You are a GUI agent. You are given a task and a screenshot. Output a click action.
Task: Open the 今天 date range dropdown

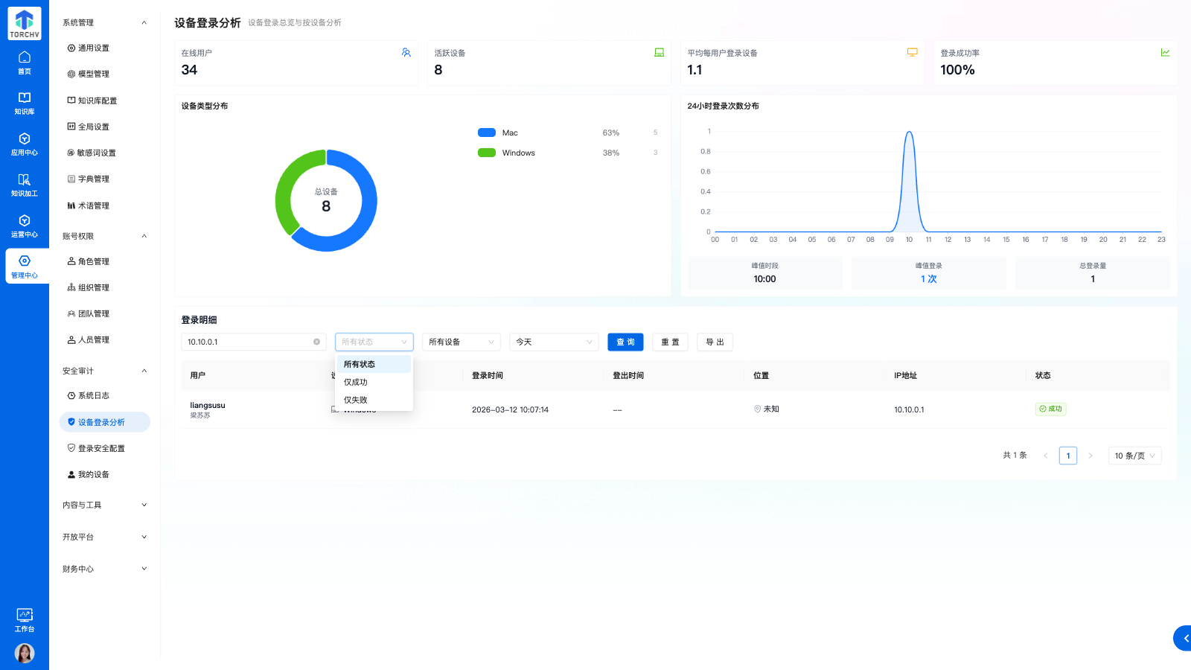point(554,342)
